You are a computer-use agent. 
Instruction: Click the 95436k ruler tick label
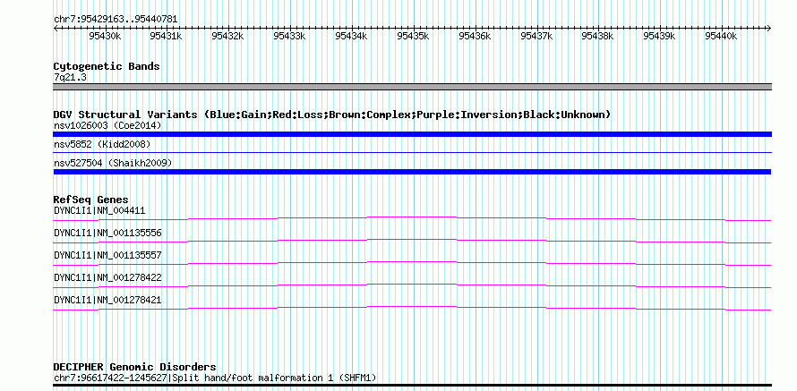tap(475, 36)
